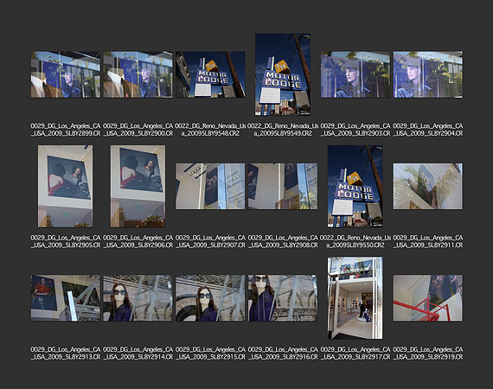493x389 pixels.
Task: Click filename ending 5L8Y2914.CR
Action: [138, 354]
